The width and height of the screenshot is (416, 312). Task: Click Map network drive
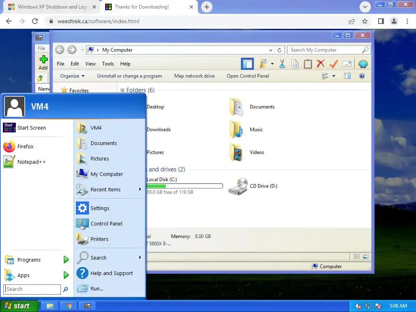pos(195,76)
